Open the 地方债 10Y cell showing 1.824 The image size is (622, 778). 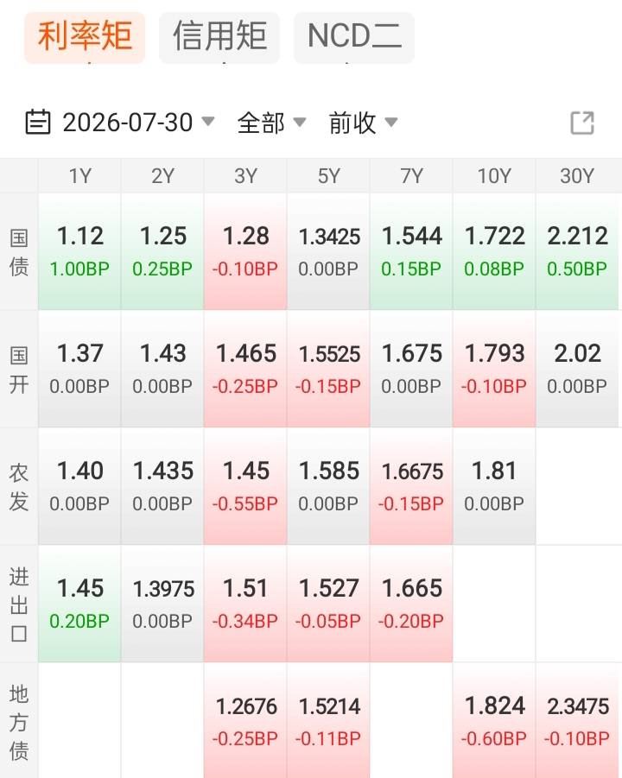(x=494, y=721)
